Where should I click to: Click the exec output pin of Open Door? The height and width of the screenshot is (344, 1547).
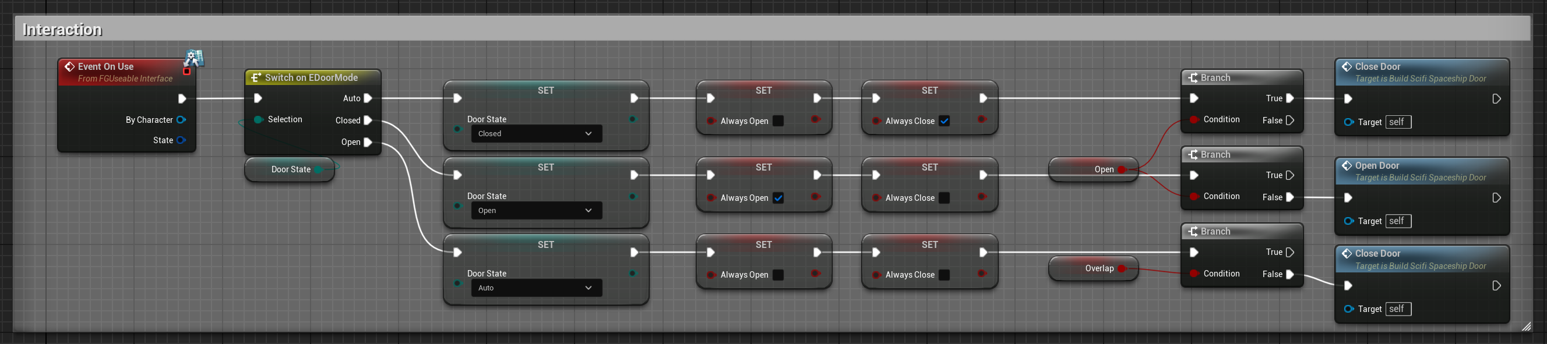tap(1496, 198)
